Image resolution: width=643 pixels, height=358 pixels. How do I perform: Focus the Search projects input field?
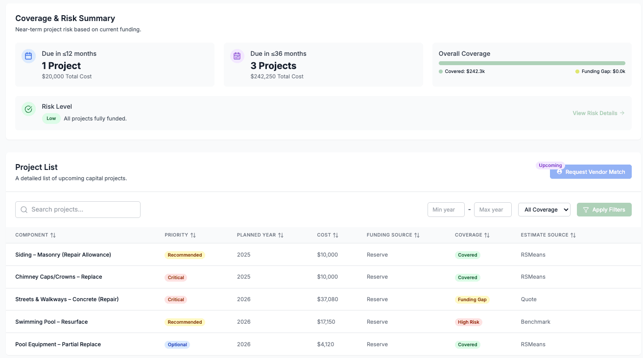[78, 210]
